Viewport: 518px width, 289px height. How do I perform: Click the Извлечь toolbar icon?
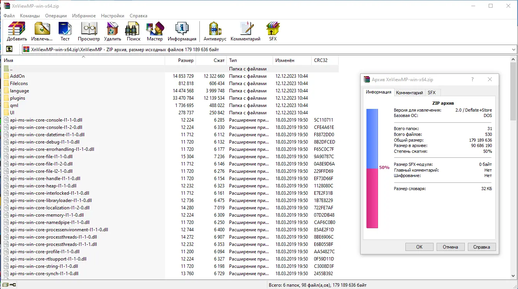(42, 31)
